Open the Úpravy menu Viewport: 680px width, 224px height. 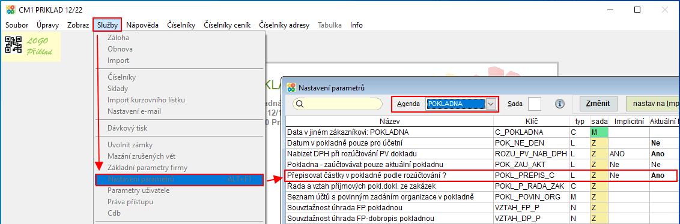click(x=47, y=25)
